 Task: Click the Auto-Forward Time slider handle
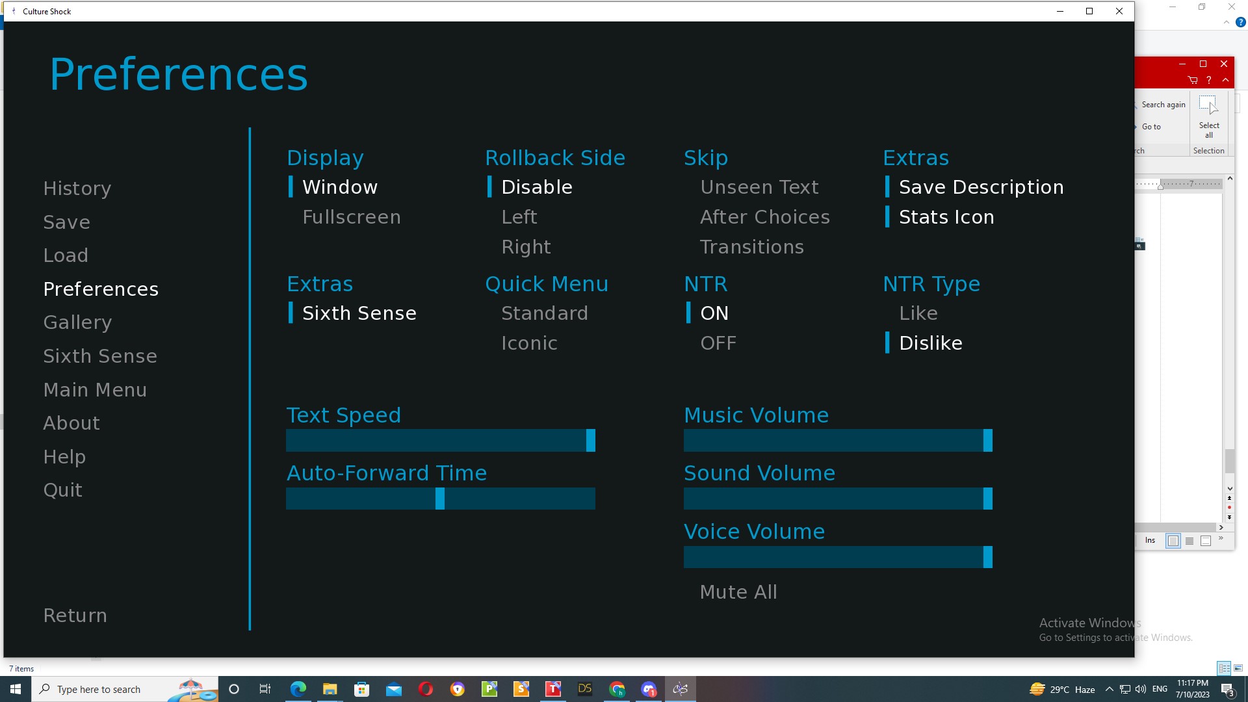[440, 499]
